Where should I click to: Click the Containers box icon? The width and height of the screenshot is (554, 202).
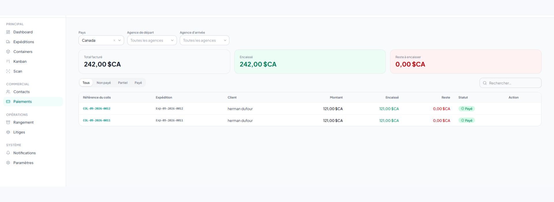click(8, 52)
